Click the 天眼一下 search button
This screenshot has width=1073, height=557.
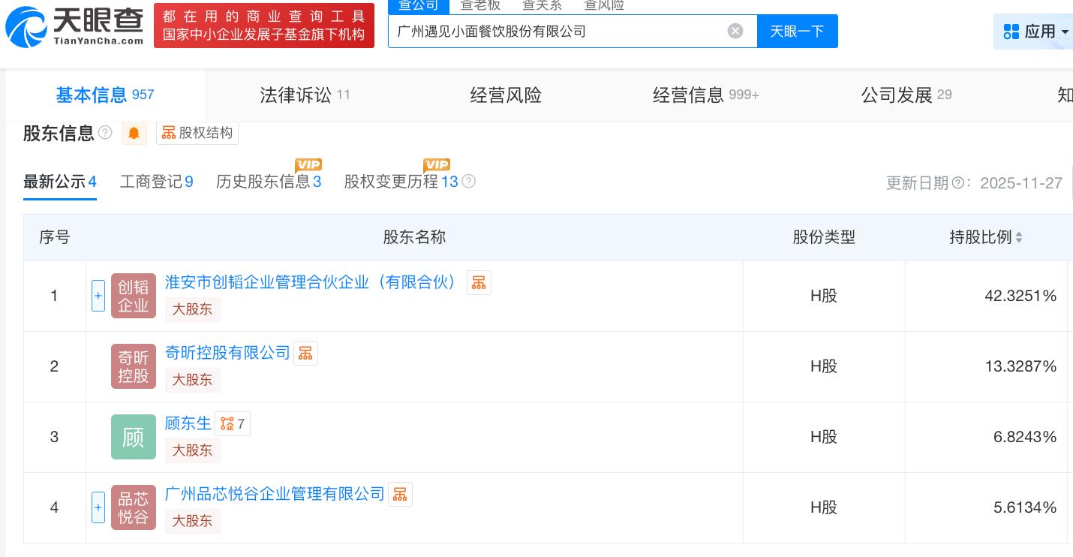point(797,31)
